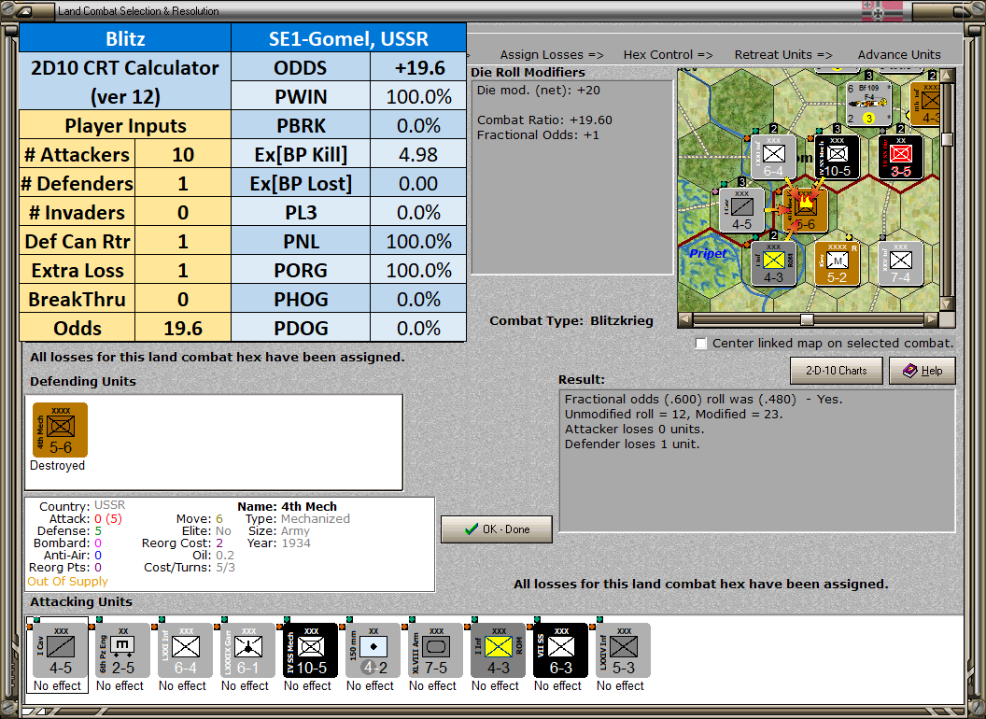Screen dimensions: 986x719
Task: Click the PL3 label cell
Action: click(x=301, y=212)
